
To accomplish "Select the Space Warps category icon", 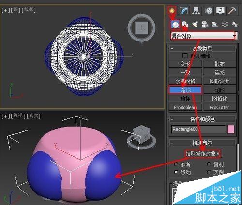I will (225, 24).
